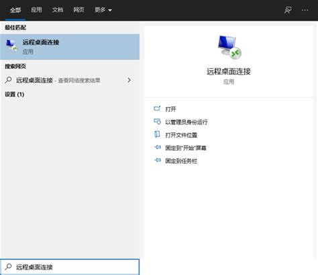Click 打开 to launch the app
This screenshot has width=318, height=275.
coord(170,109)
